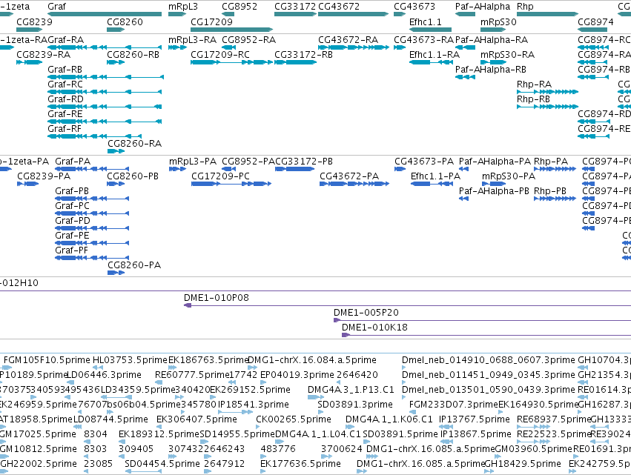Select the Efhc1.1-PA protein label
Image resolution: width=631 pixels, height=475 pixels.
[435, 176]
